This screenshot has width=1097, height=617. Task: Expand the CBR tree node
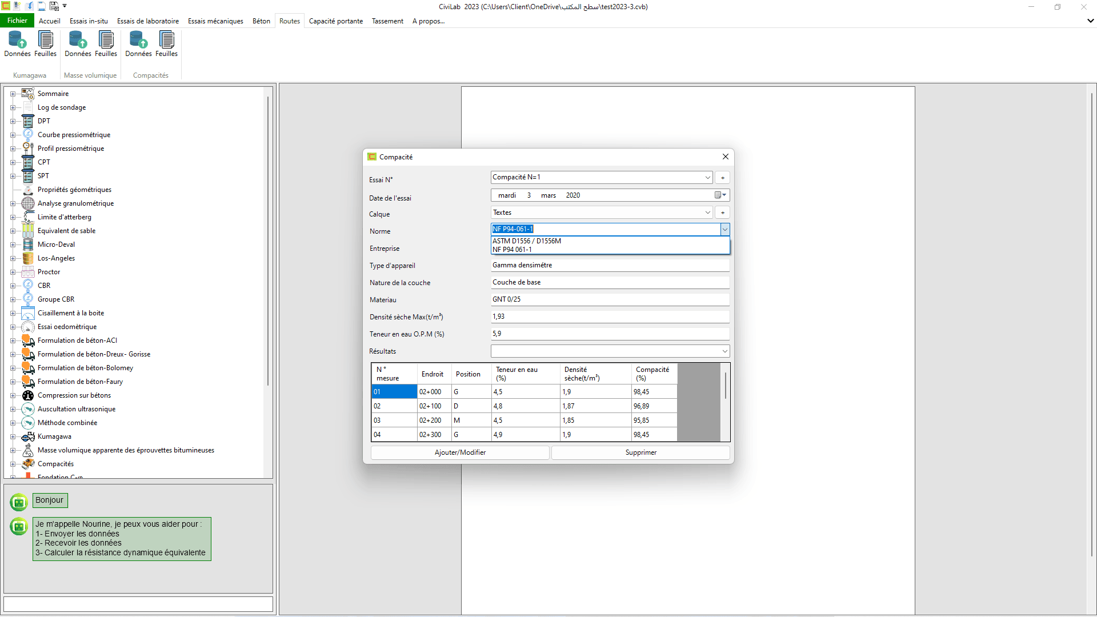point(13,286)
